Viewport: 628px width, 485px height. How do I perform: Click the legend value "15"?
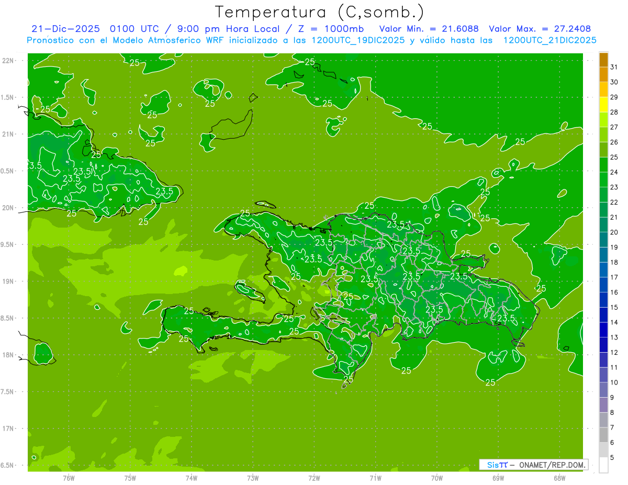click(x=614, y=307)
